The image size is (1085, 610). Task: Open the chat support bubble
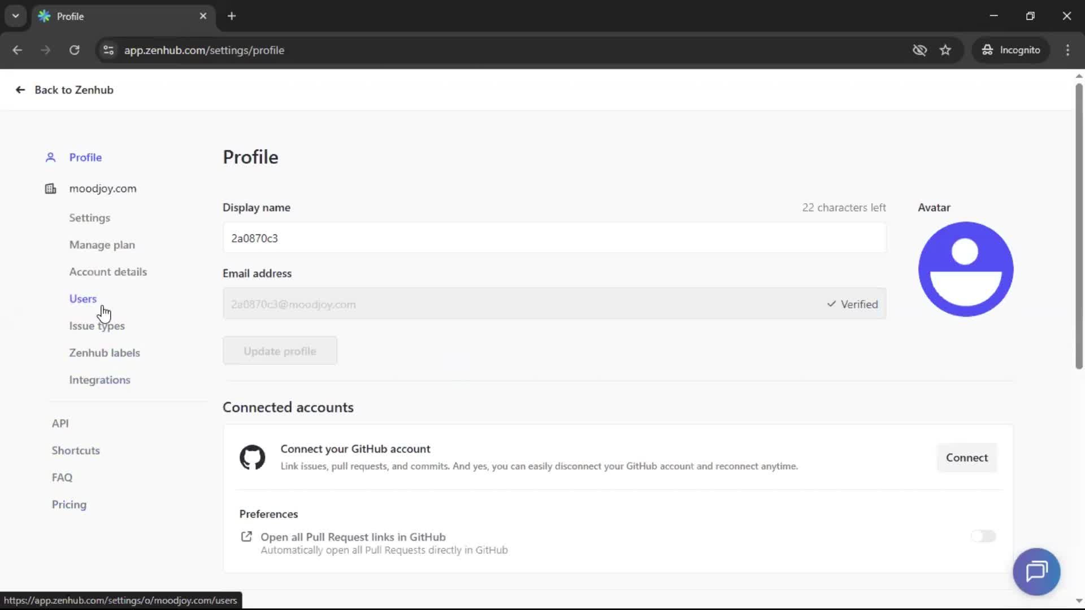1038,572
